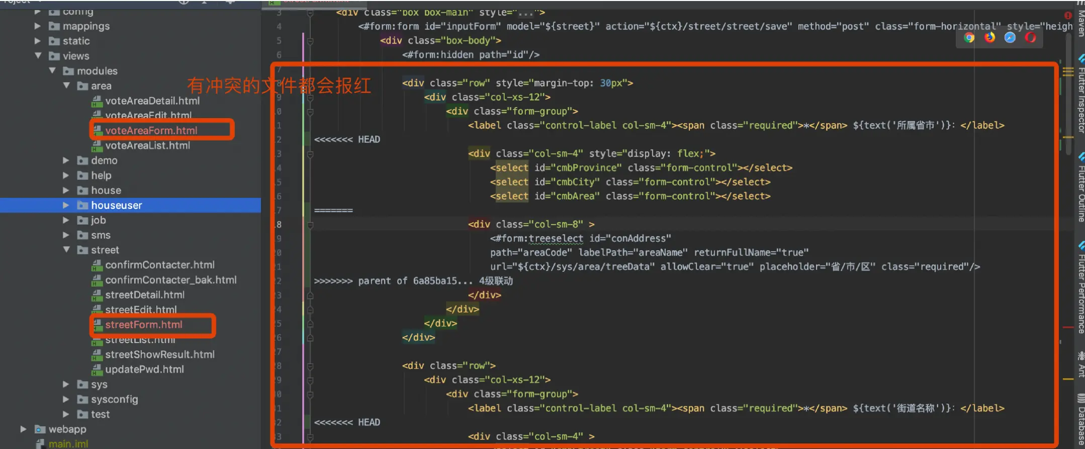The height and width of the screenshot is (449, 1085).
Task: Expand the webapp folder
Action: pyautogui.click(x=23, y=429)
